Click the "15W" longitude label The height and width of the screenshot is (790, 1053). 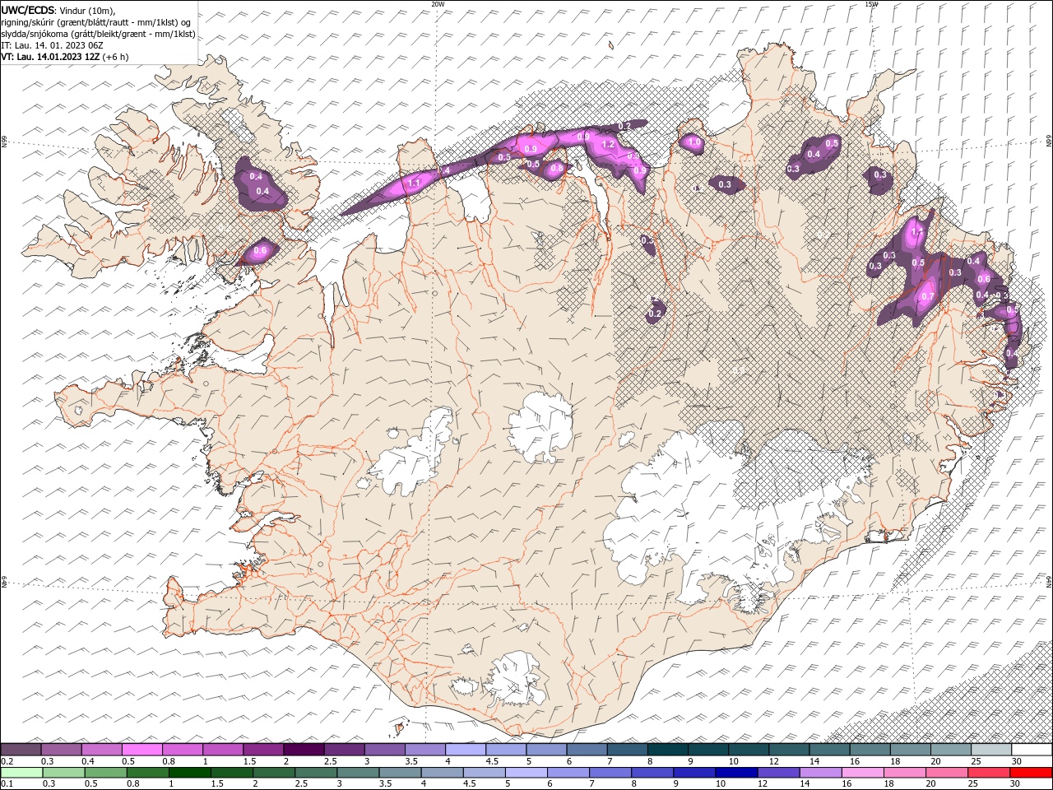(x=871, y=4)
